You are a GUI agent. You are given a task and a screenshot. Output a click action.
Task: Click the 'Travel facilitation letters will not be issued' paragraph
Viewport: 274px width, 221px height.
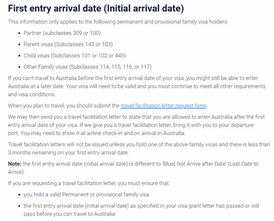click(x=139, y=149)
